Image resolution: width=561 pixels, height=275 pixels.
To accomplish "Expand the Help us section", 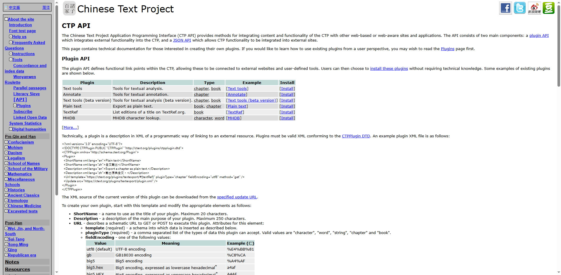I will coord(11,37).
